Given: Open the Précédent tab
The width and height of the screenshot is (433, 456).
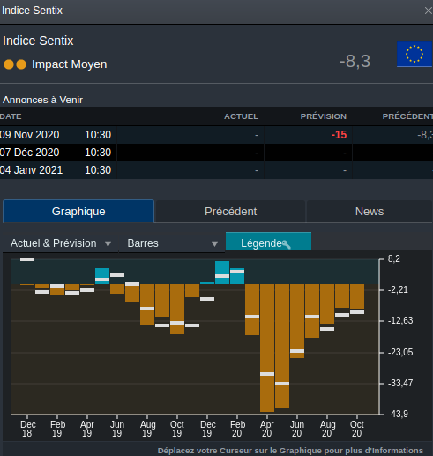Looking at the screenshot, I should coord(230,212).
